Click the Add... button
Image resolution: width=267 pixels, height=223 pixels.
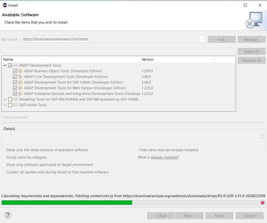tap(222, 39)
